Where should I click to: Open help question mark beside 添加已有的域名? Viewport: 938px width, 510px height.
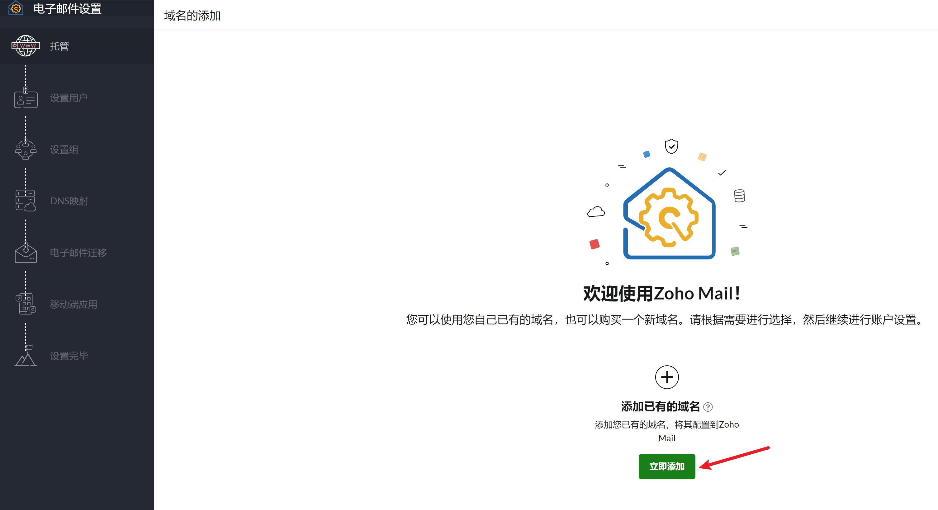point(708,407)
